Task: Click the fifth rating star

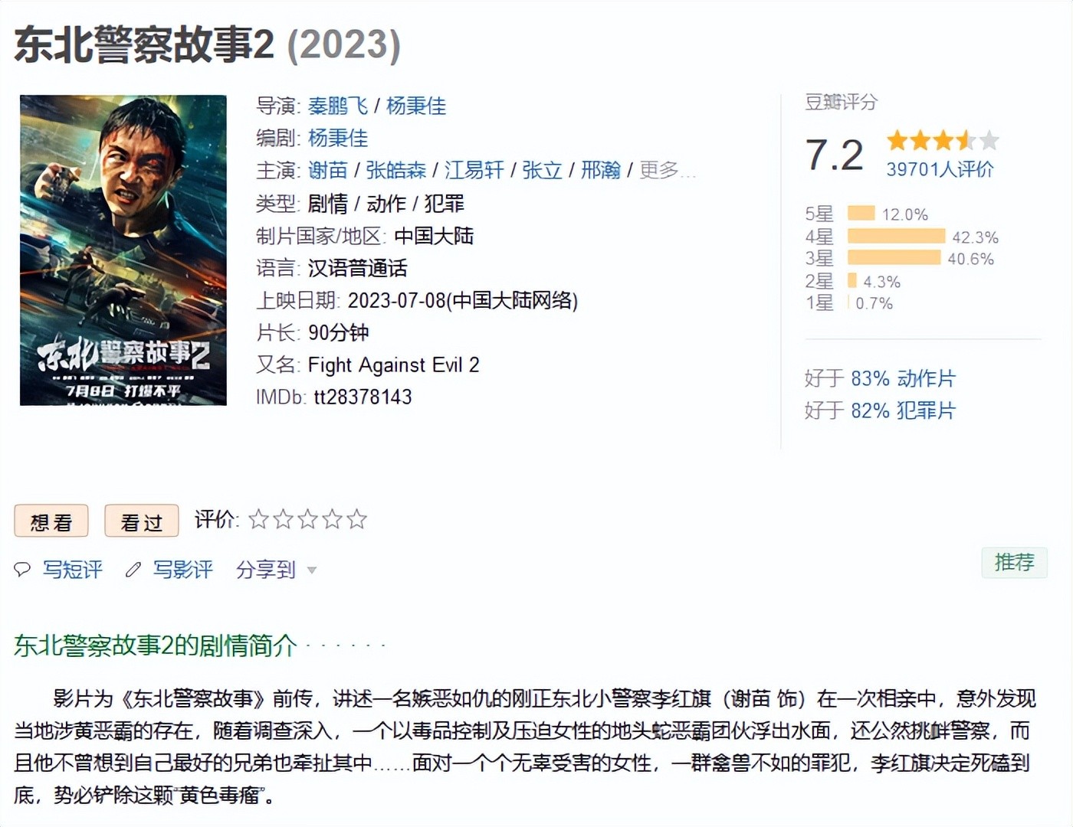Action: (x=356, y=520)
